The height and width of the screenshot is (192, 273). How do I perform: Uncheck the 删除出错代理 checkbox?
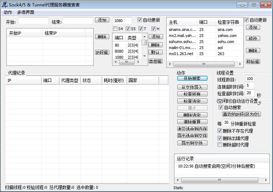[x=220, y=138]
